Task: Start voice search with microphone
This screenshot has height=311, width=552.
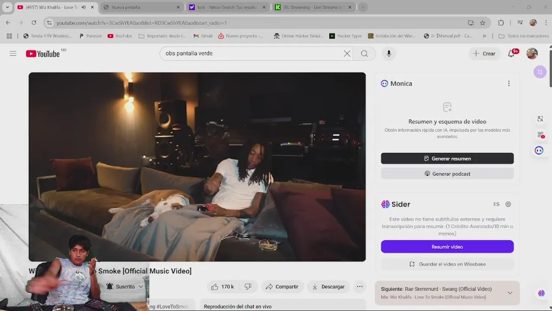Action: tap(389, 54)
